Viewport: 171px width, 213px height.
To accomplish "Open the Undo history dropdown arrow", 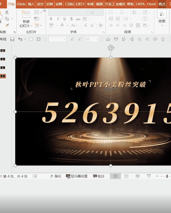I will point(25,39).
